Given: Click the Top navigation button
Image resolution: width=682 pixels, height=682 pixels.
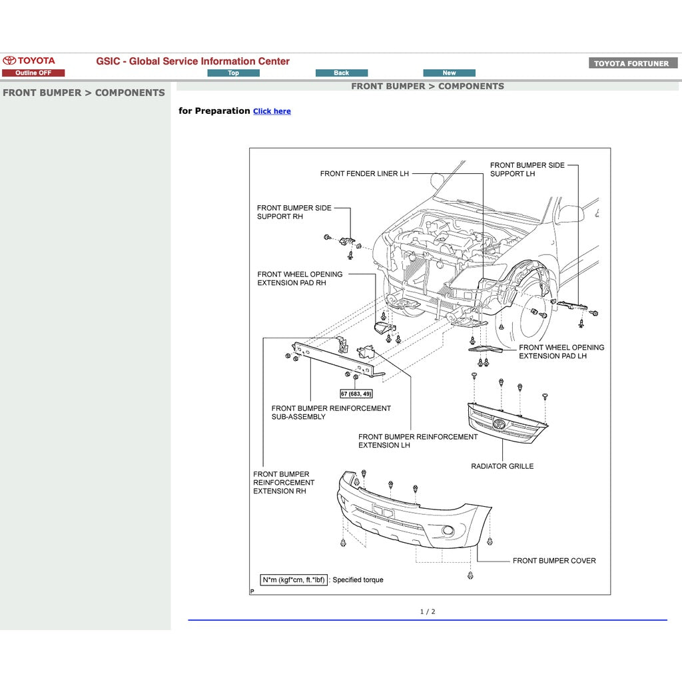Looking at the screenshot, I should (x=233, y=72).
